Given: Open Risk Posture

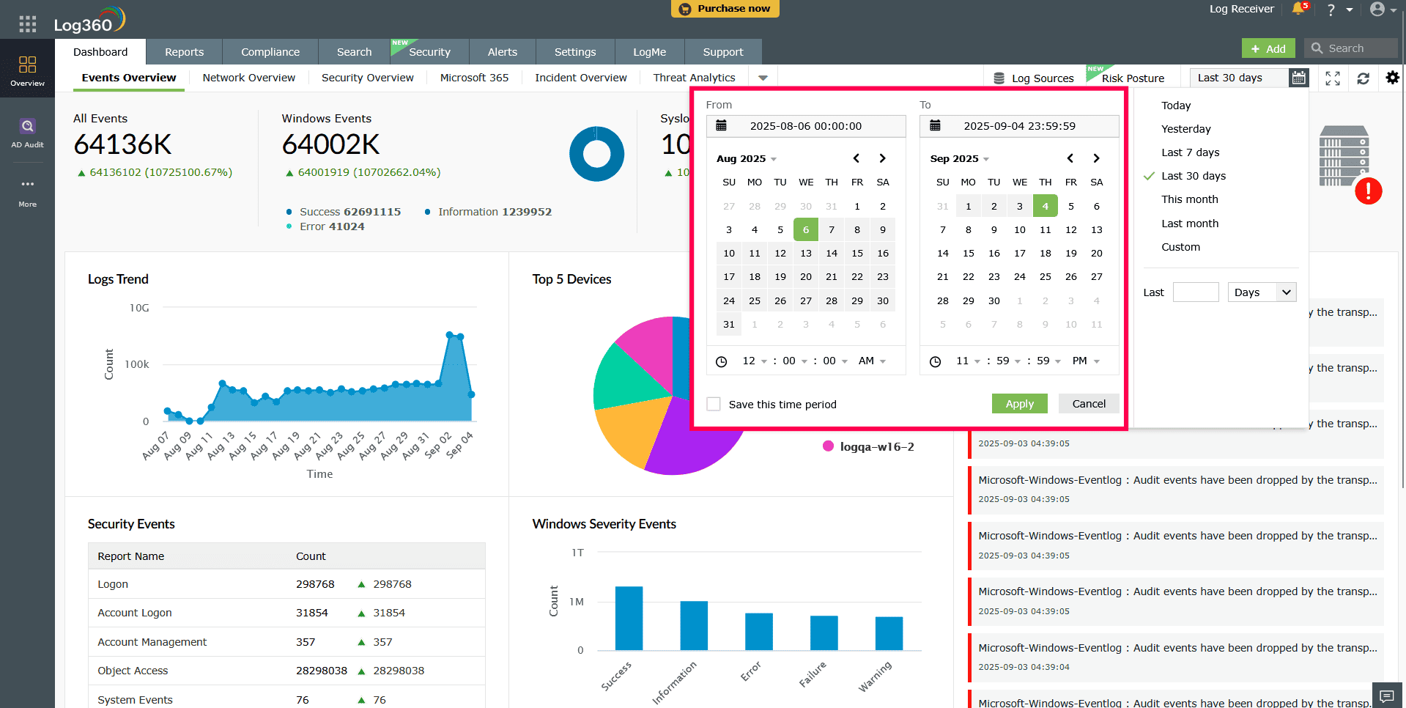Looking at the screenshot, I should (1133, 78).
